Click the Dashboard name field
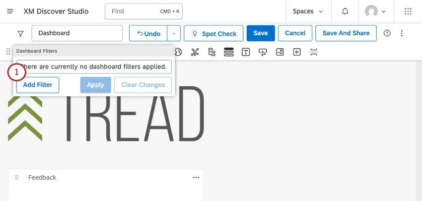Viewport: 422px width, 201px height. [x=77, y=33]
